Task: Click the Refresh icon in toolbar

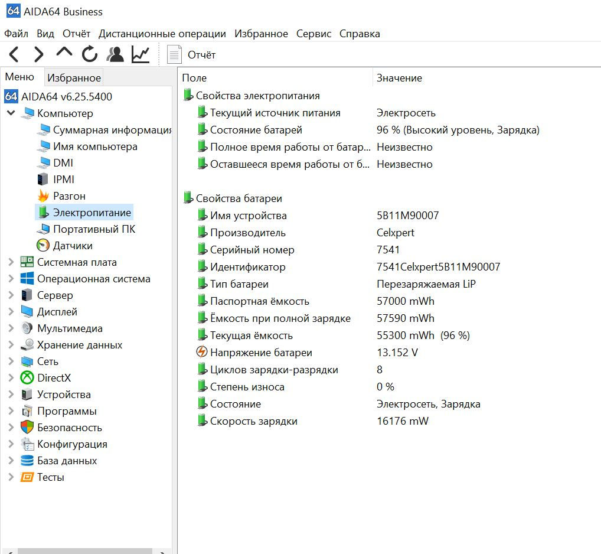Action: [90, 55]
